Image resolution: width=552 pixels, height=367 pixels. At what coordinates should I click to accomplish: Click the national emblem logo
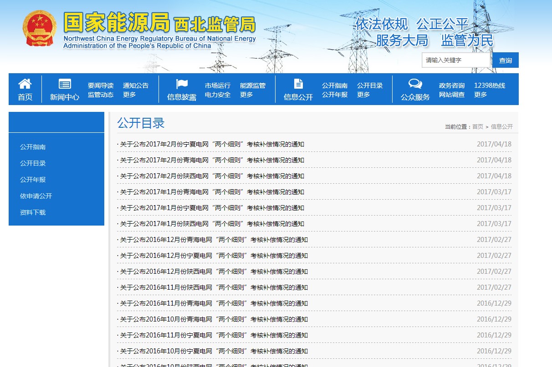(x=40, y=28)
